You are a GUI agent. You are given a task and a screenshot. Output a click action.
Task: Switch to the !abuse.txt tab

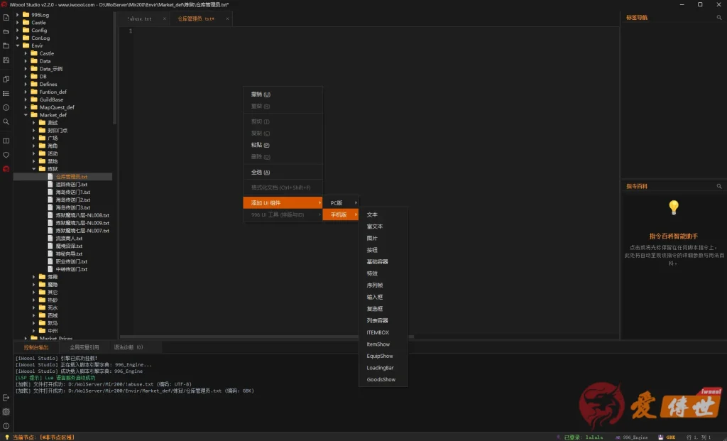[140, 19]
